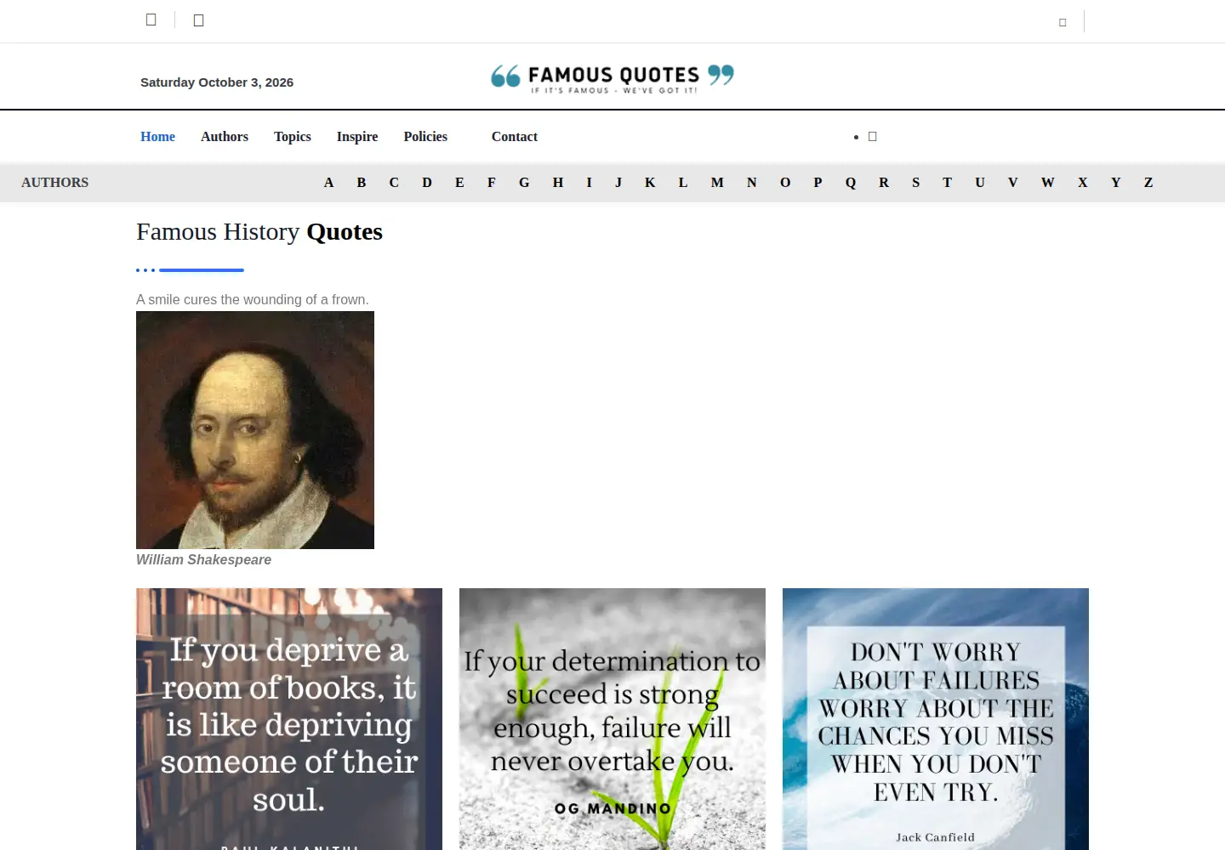The height and width of the screenshot is (850, 1225).
Task: Open the Topics menu
Action: 293,137
